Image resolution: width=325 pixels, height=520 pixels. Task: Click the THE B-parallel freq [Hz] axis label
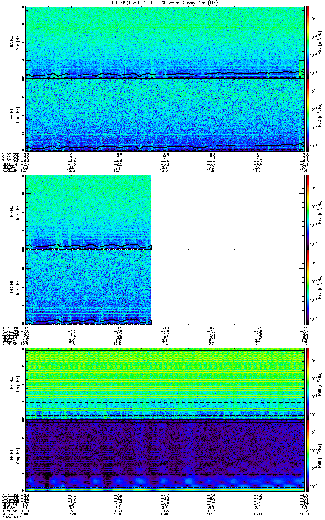coord(17,456)
